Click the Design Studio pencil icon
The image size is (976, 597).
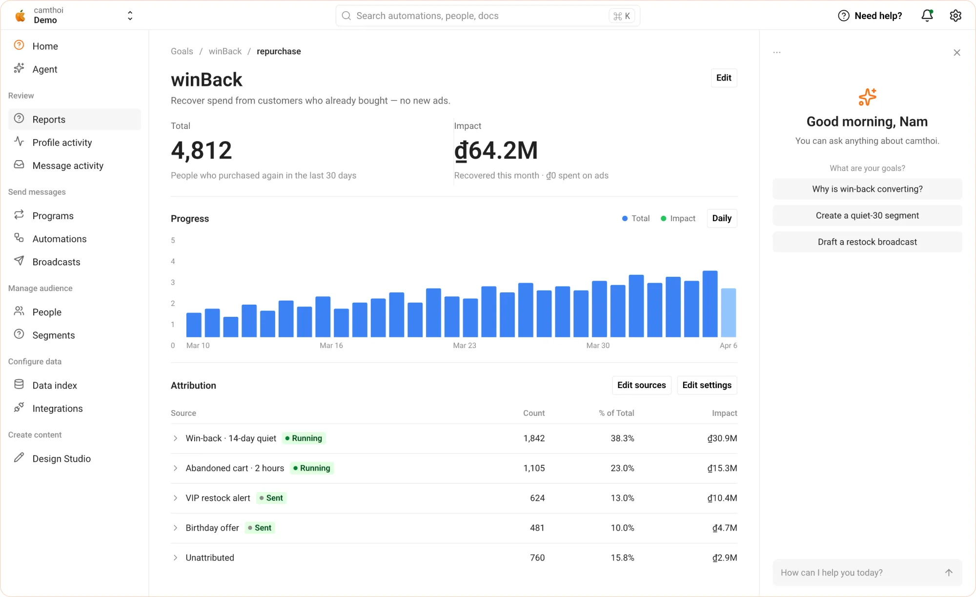pos(19,457)
